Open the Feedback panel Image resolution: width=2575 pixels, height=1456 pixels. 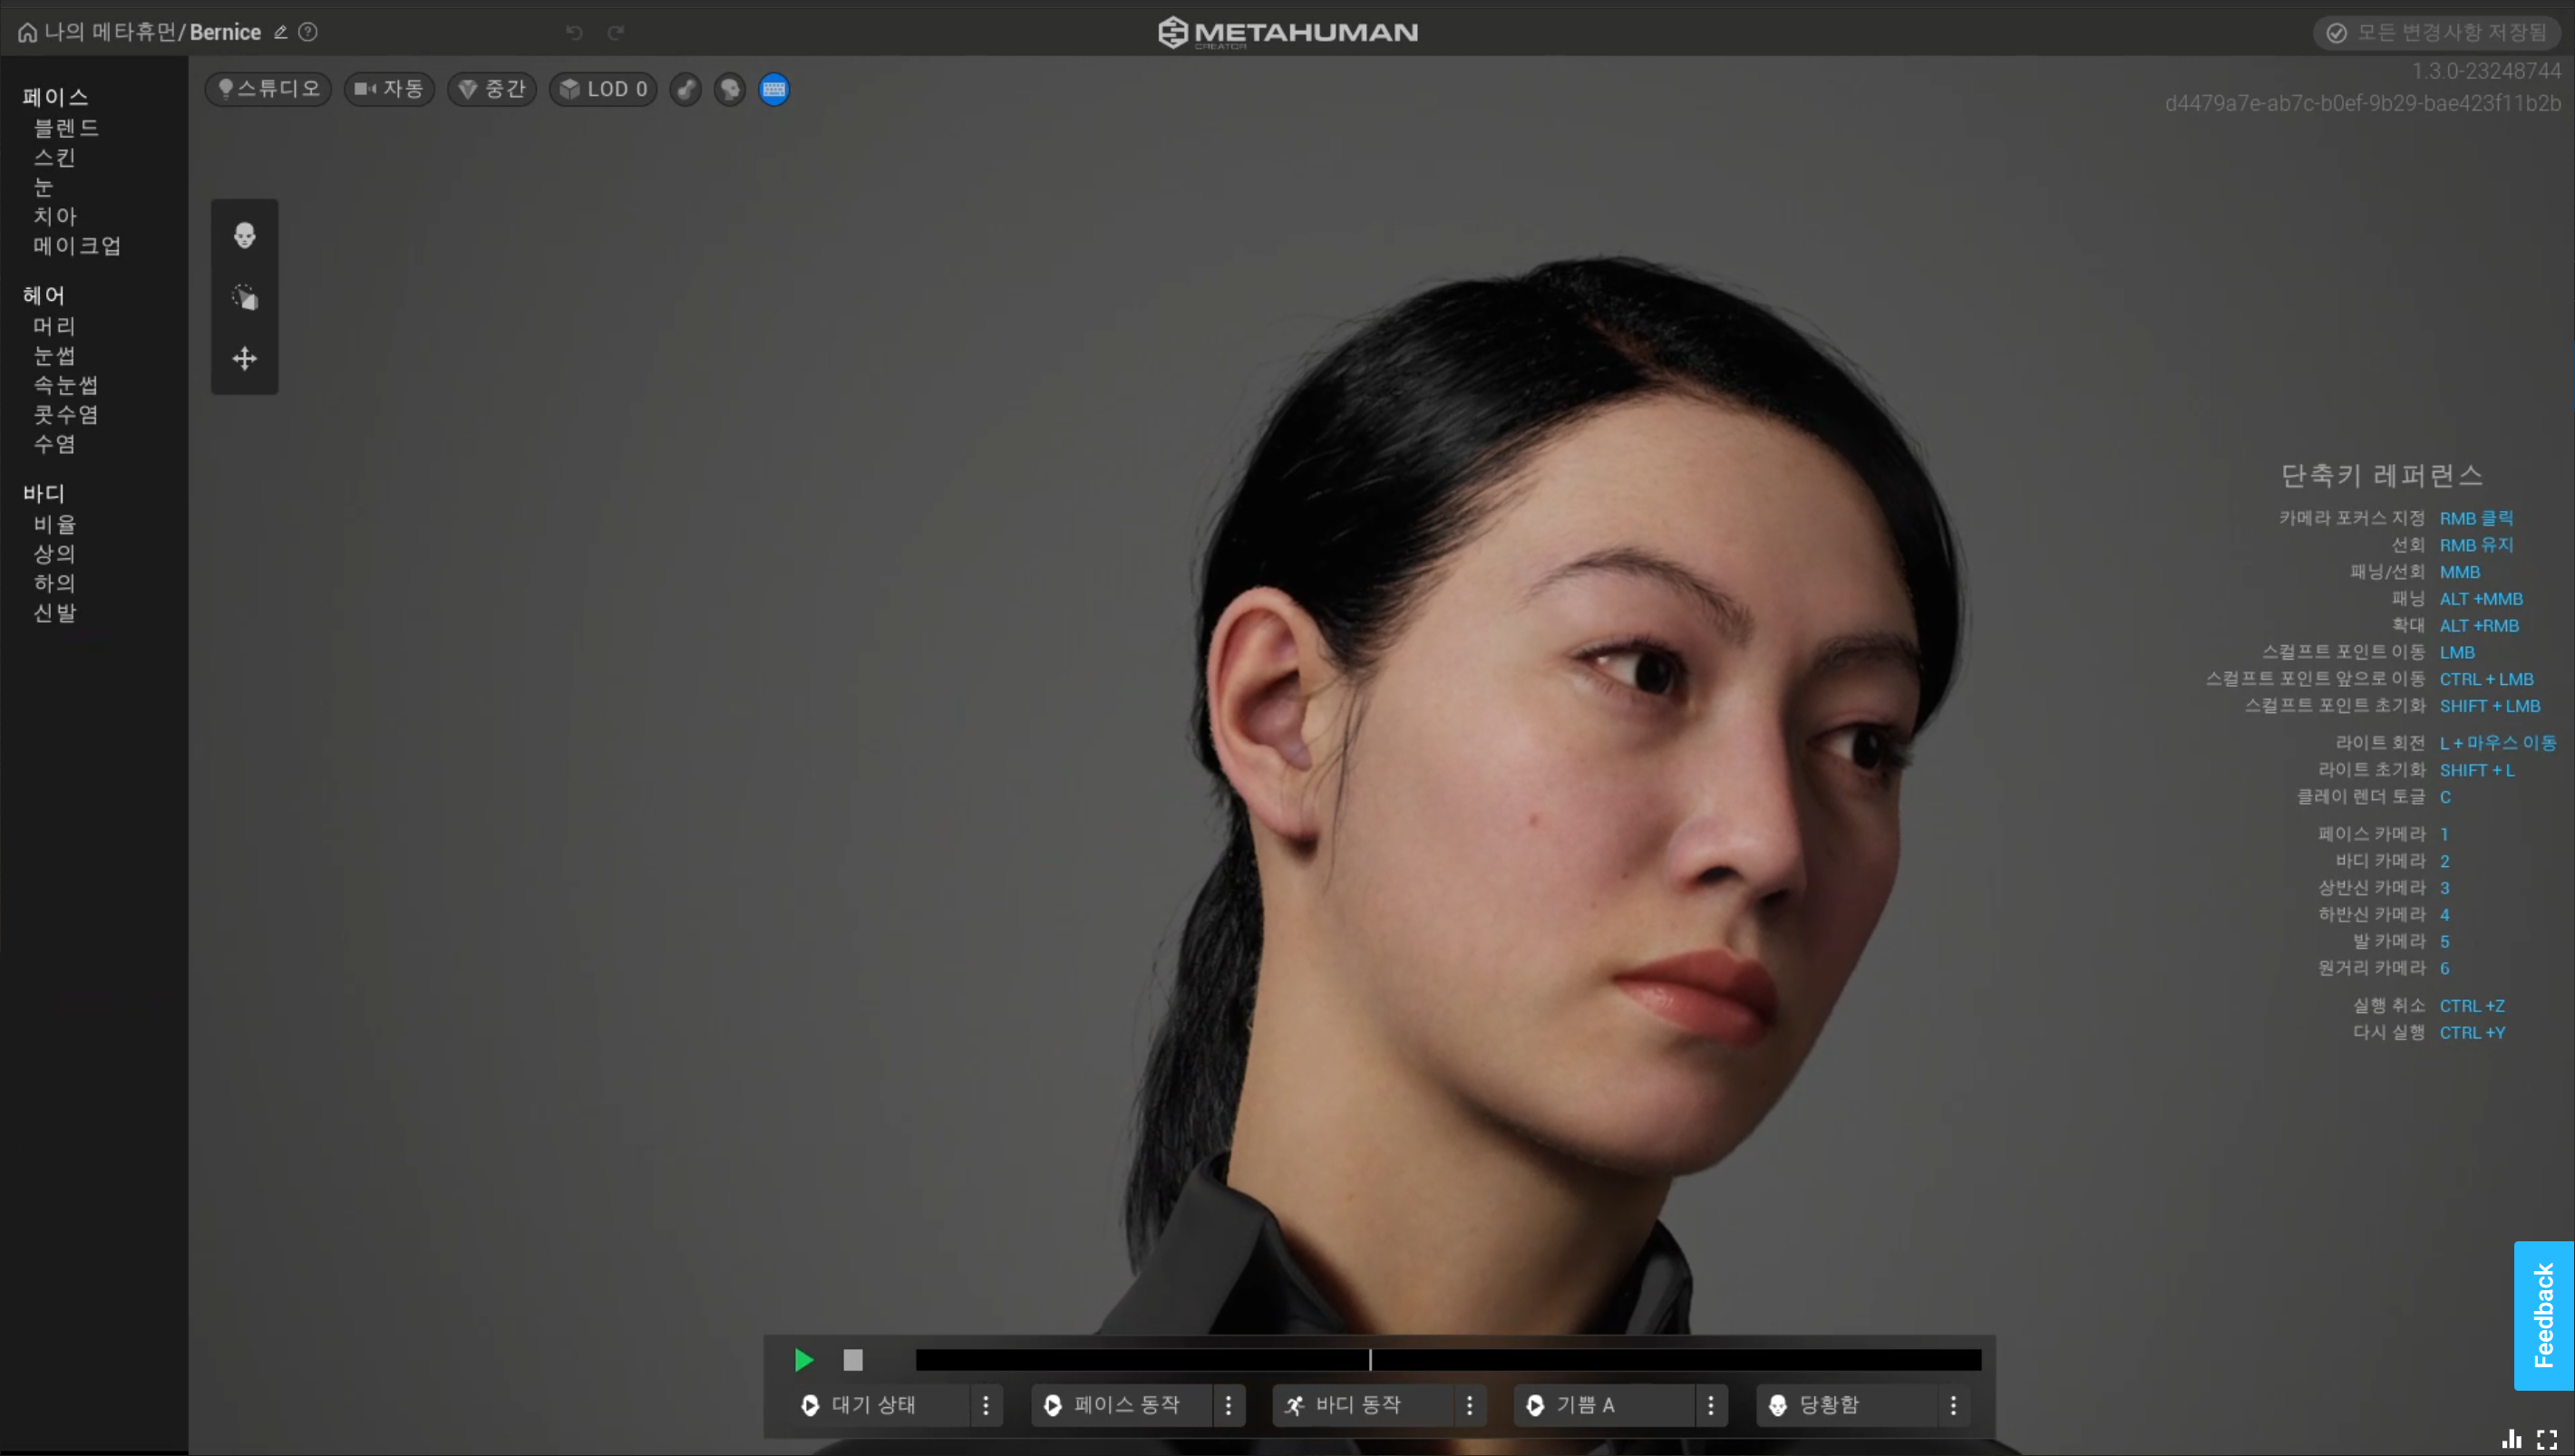(x=2542, y=1314)
